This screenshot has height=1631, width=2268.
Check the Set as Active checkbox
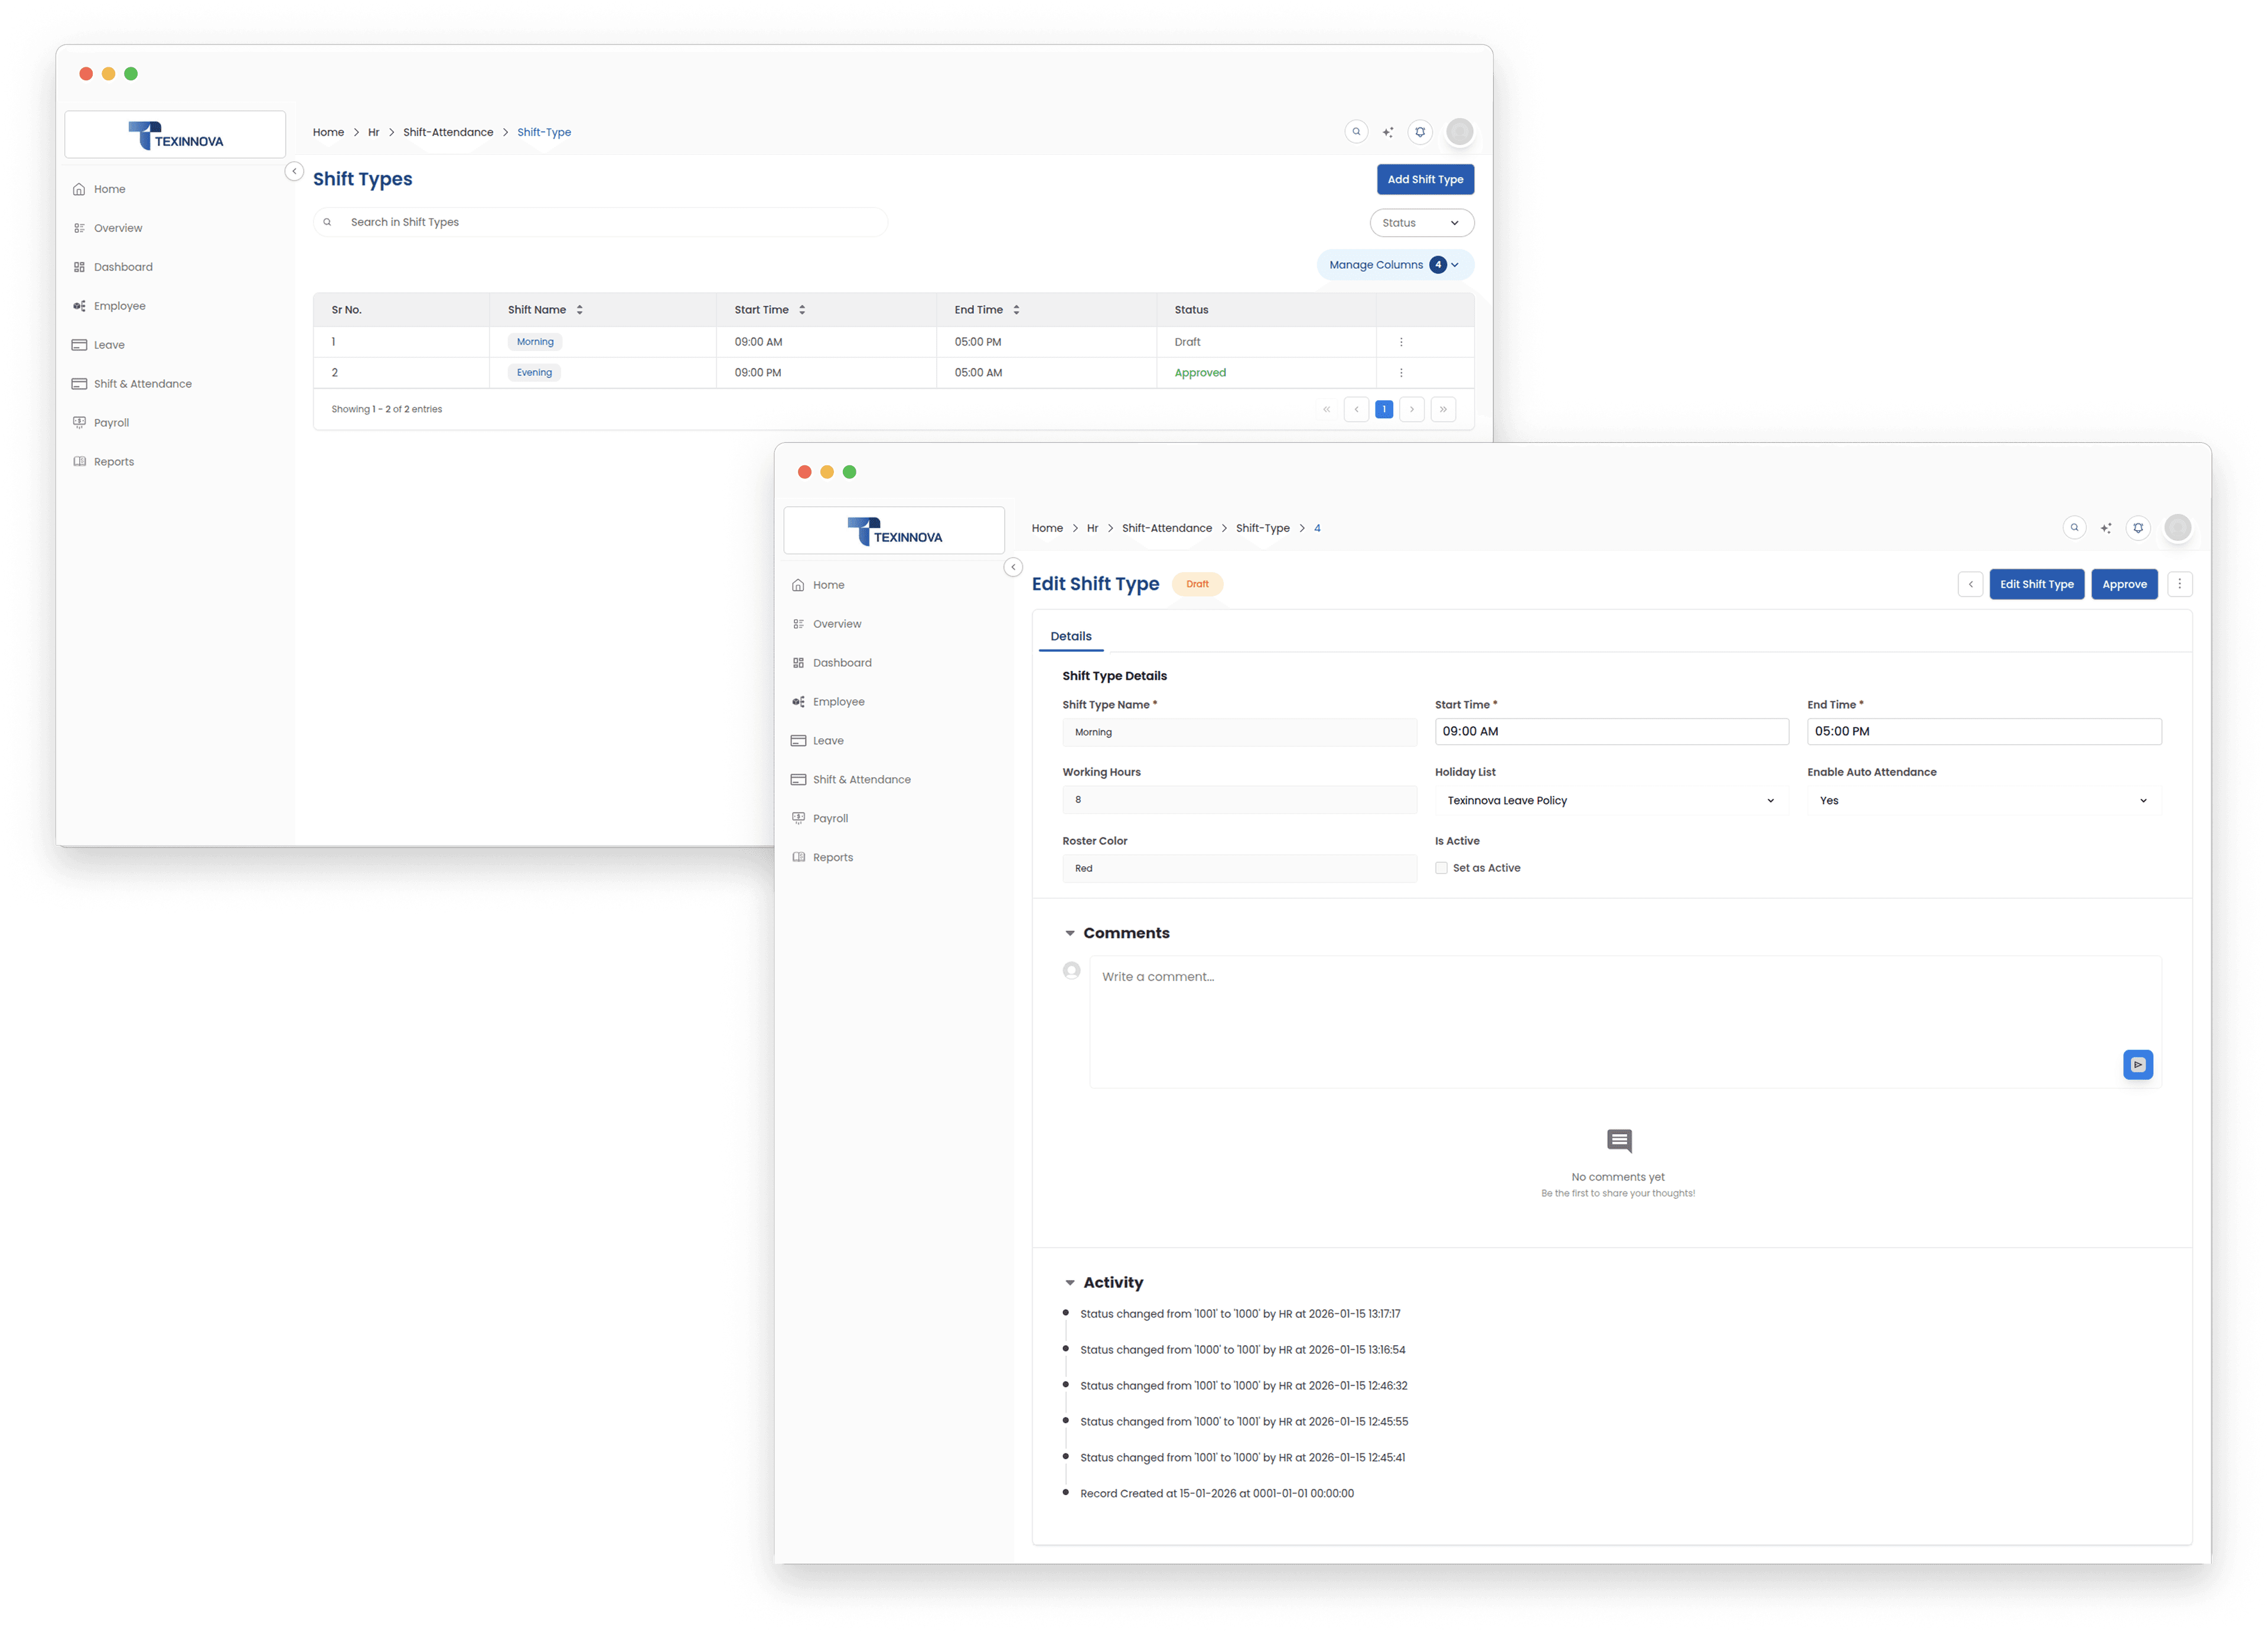coord(1441,868)
